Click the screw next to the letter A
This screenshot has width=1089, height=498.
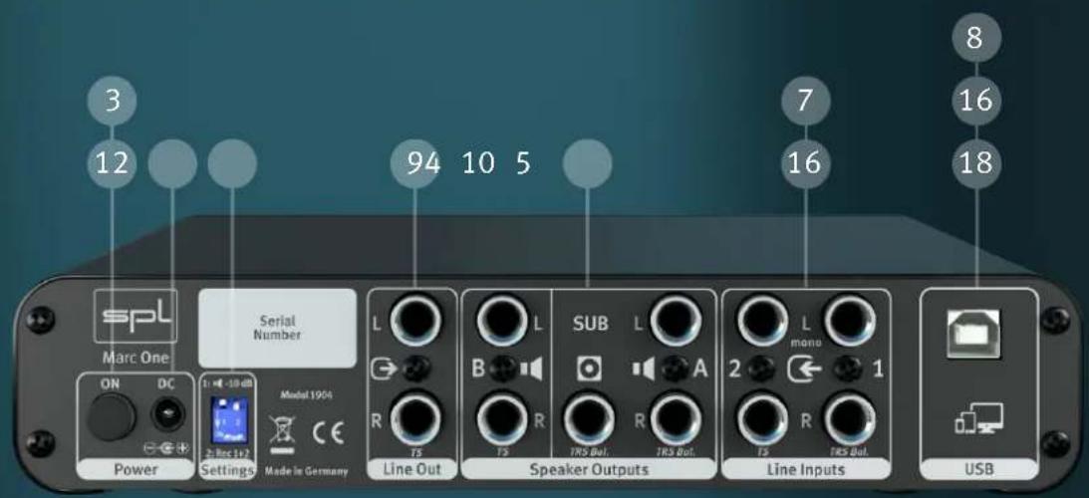coord(675,370)
